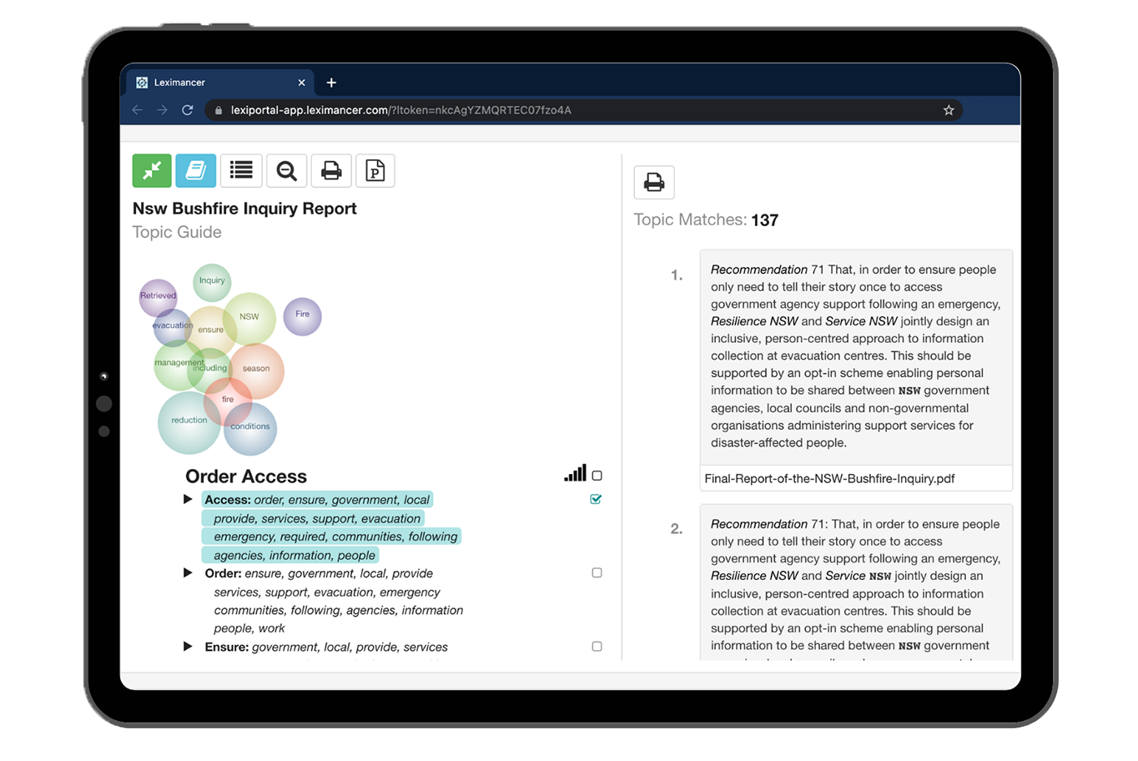This screenshot has height=761, width=1138.
Task: Print the Topic Matches panel
Action: [654, 183]
